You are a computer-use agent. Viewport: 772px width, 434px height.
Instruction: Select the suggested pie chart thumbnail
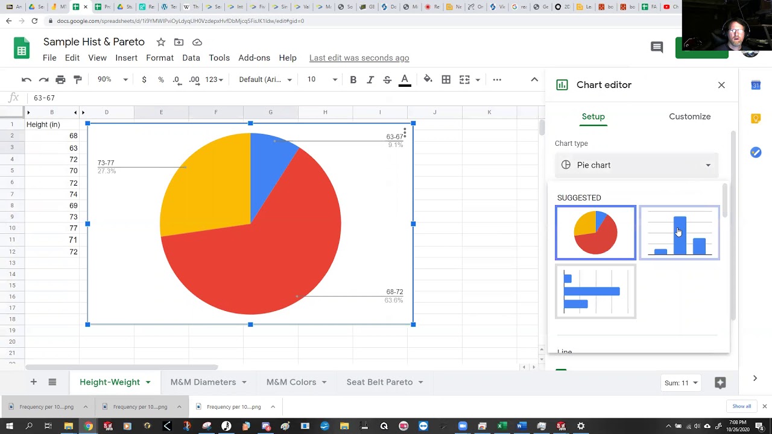point(595,233)
